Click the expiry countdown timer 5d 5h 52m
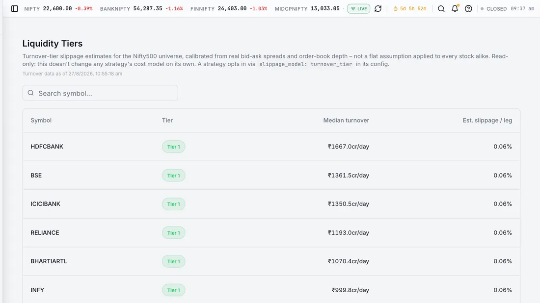Image resolution: width=540 pixels, height=303 pixels. (x=410, y=9)
